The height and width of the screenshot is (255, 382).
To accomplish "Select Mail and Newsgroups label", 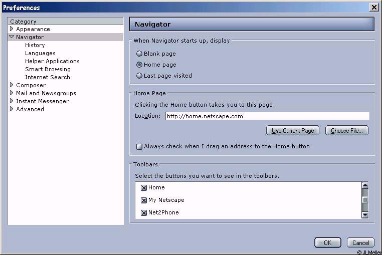I will pyautogui.click(x=46, y=93).
